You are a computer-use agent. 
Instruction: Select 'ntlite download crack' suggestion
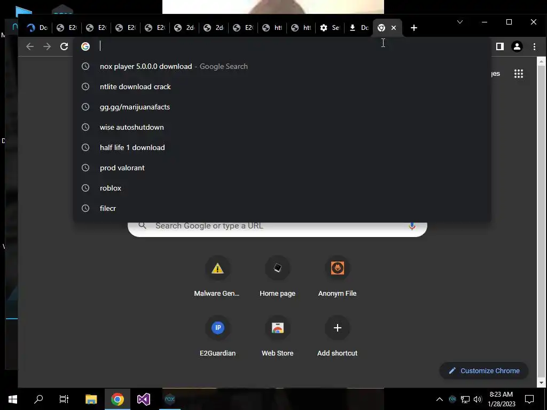(282, 86)
